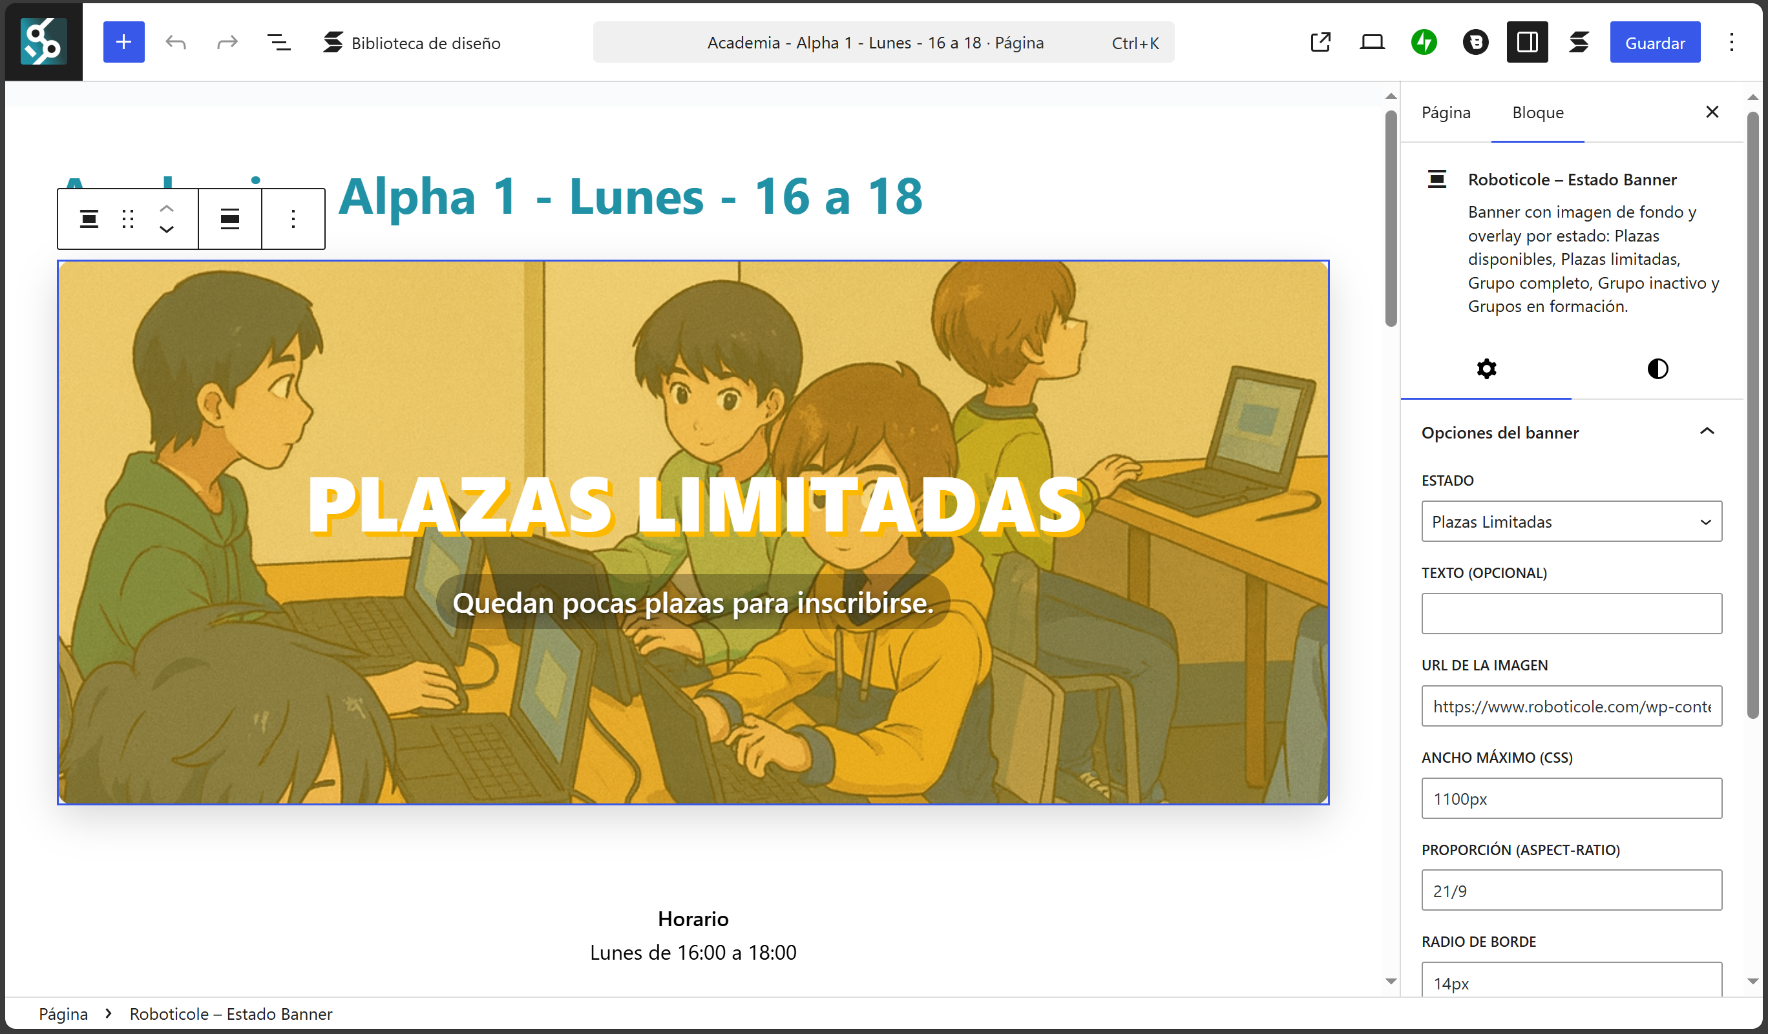This screenshot has width=1768, height=1034.
Task: Open the document overview list view
Action: [279, 42]
